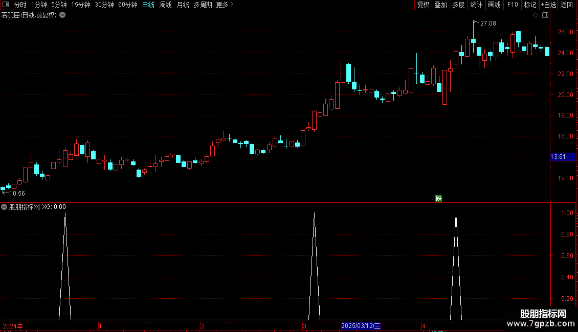Open the 股朋指标网 indicator dropdown
The height and width of the screenshot is (332, 578).
coord(4,207)
